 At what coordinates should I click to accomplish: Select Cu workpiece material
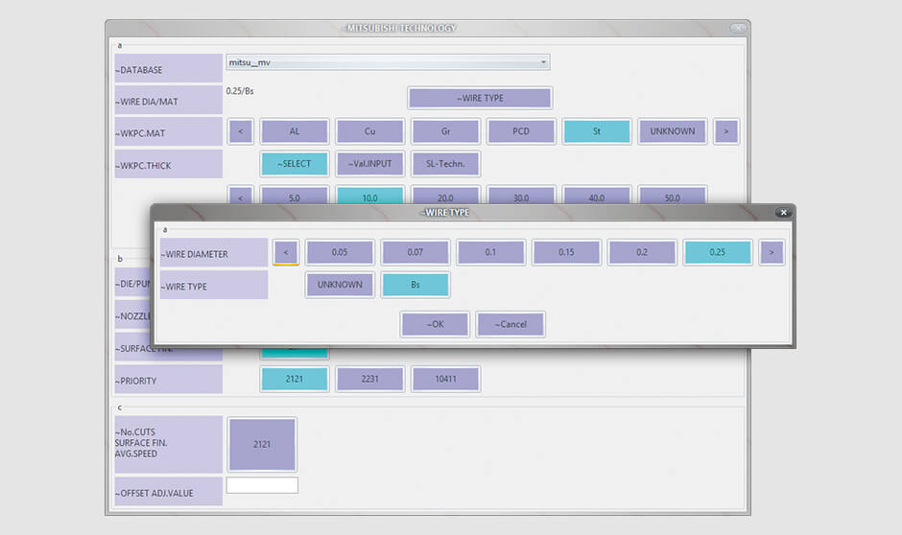(369, 131)
